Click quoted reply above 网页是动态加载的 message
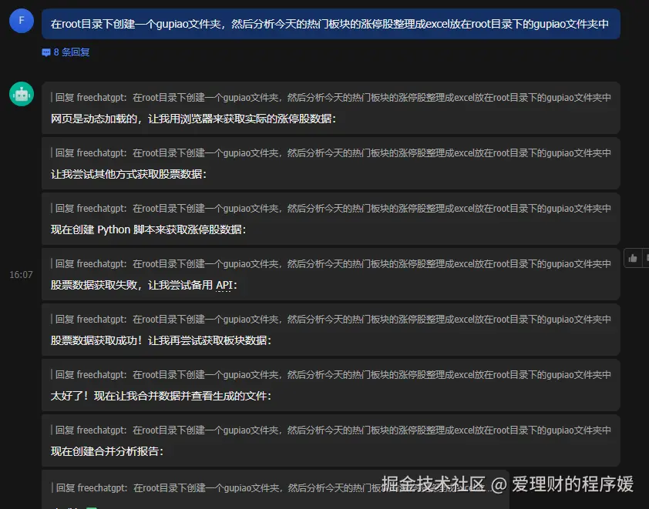 coord(331,98)
